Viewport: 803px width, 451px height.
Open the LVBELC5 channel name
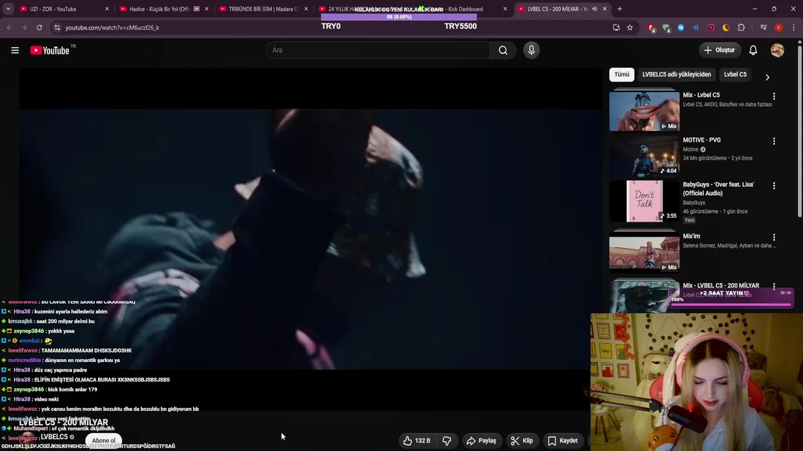[54, 437]
